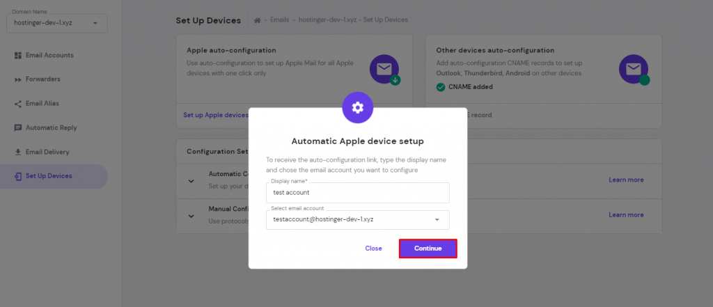This screenshot has width=713, height=307.
Task: Go to Forwarders in the sidebar
Action: (42, 79)
